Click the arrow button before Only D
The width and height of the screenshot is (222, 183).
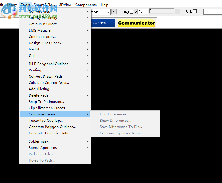[x=114, y=11]
